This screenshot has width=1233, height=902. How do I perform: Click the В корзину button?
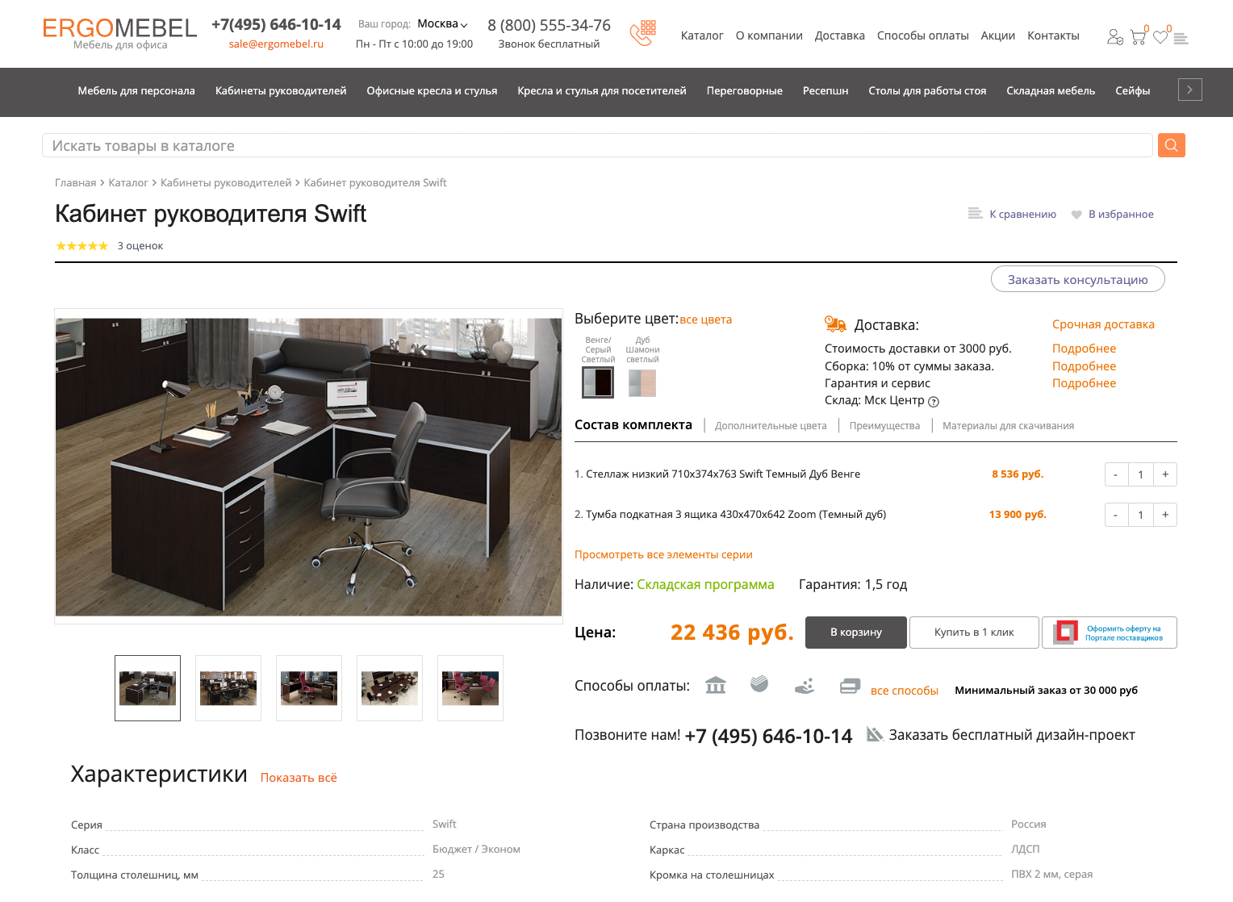coord(856,633)
